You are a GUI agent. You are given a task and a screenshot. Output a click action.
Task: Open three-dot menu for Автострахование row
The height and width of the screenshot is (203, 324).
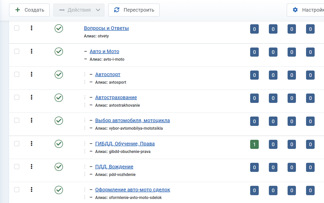click(x=32, y=97)
